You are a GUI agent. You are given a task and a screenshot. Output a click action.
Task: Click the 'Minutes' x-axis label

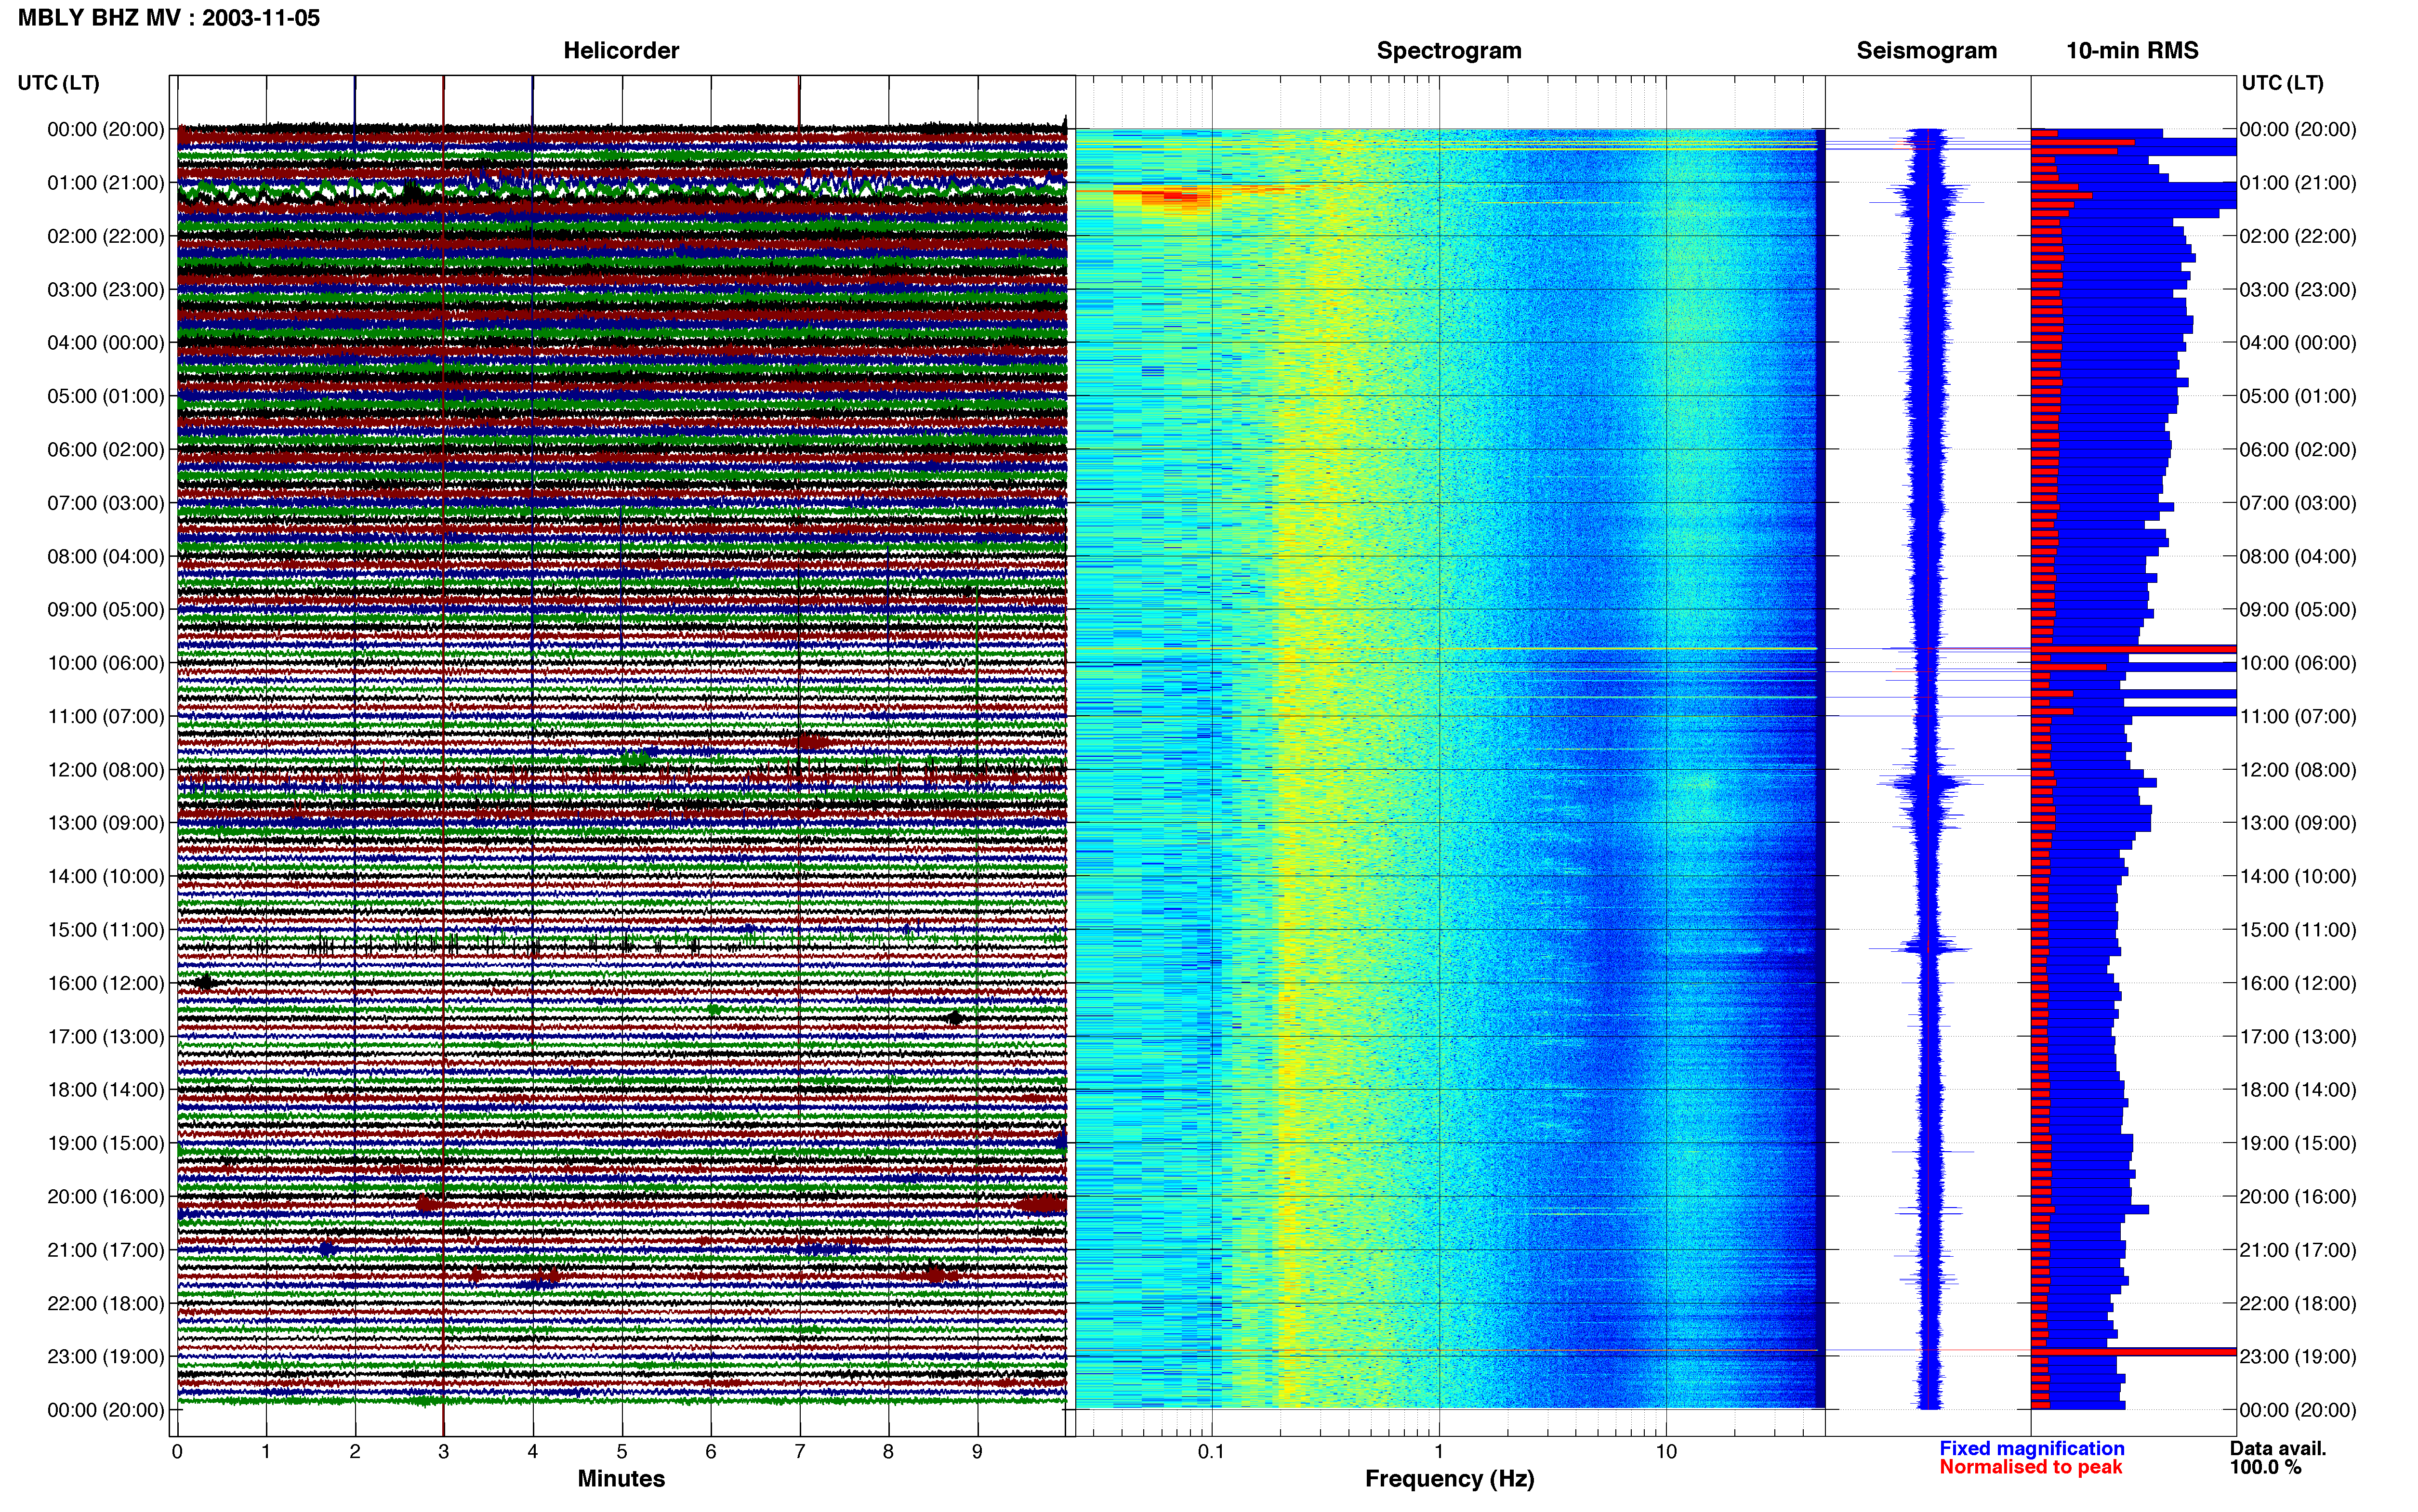[621, 1478]
